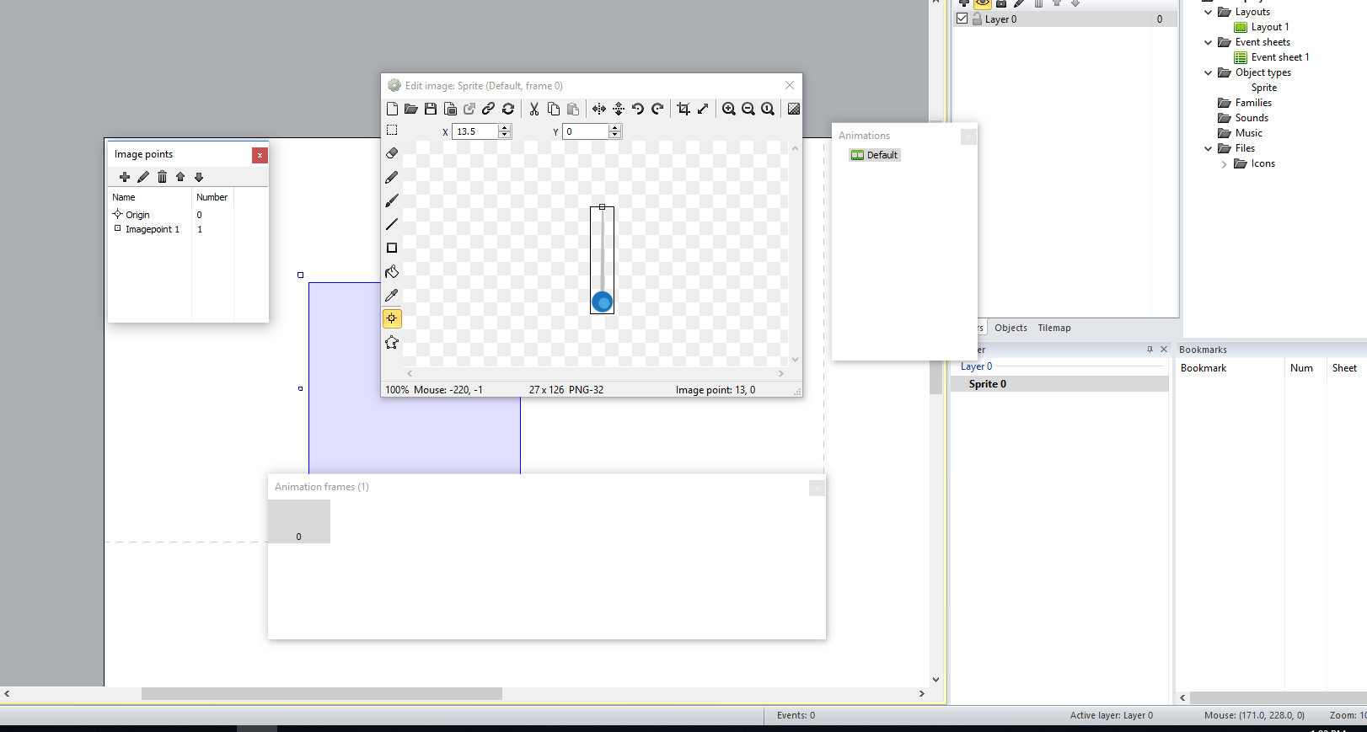This screenshot has height=732, width=1367.
Task: Rotate image counter-clockwise
Action: [x=638, y=109]
